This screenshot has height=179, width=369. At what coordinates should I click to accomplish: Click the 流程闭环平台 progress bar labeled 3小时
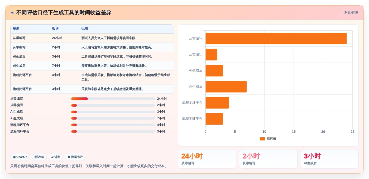click(x=113, y=131)
